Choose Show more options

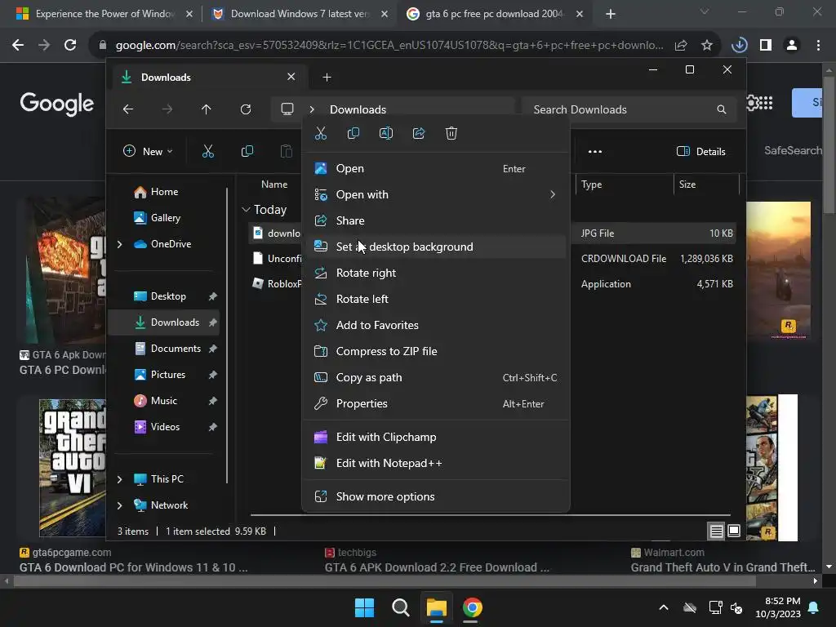[x=436, y=497]
